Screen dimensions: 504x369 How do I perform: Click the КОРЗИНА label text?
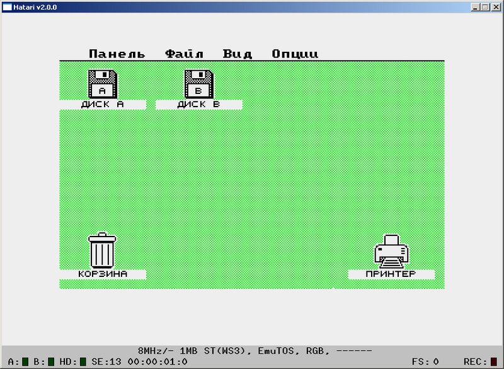[103, 274]
